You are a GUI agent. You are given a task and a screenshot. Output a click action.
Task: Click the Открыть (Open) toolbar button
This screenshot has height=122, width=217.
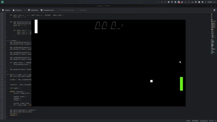(17, 10)
